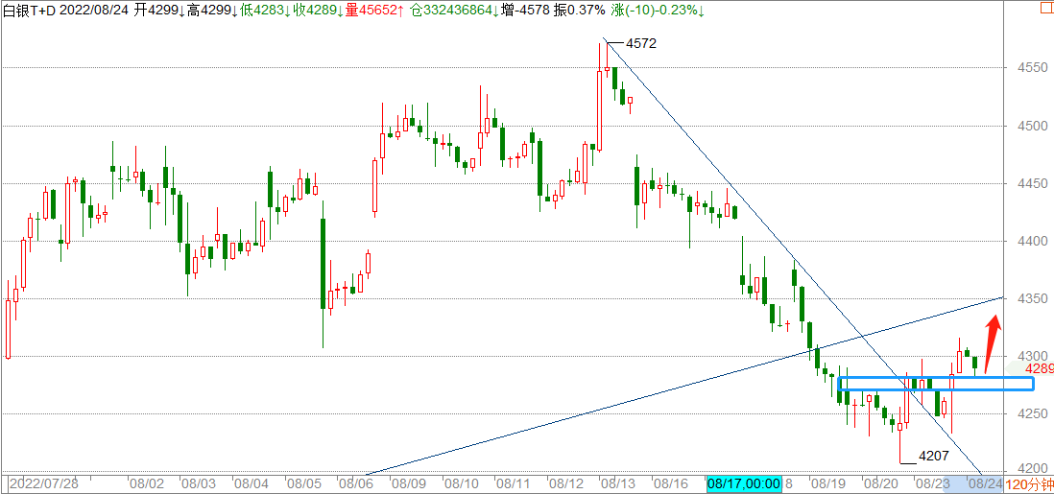This screenshot has width=1054, height=494.
Task: Click the 振0.37% amplitude value in header
Action: click(x=581, y=10)
